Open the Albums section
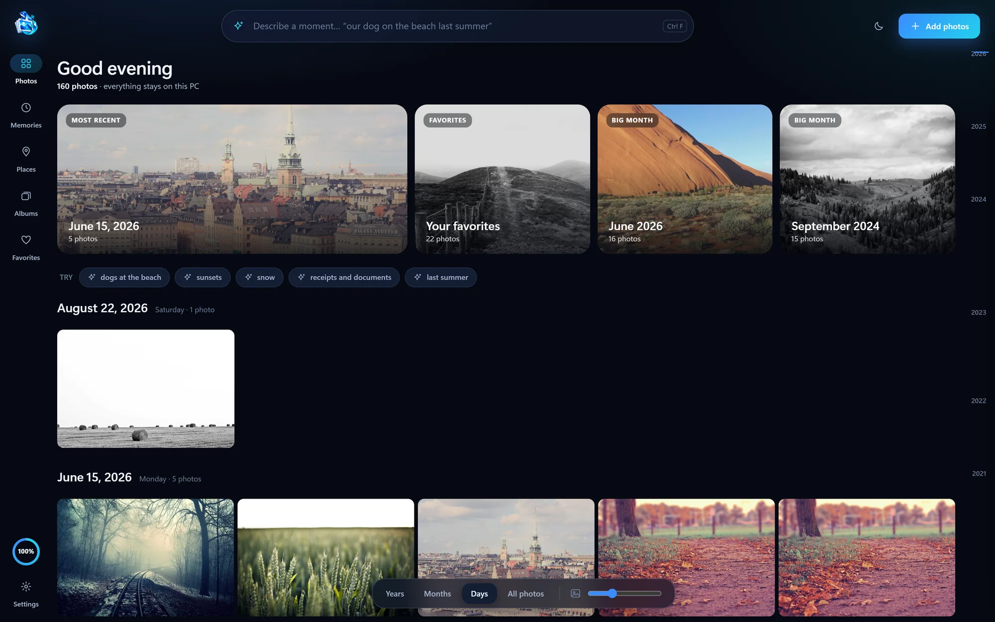Viewport: 995px width, 622px height. click(x=26, y=204)
